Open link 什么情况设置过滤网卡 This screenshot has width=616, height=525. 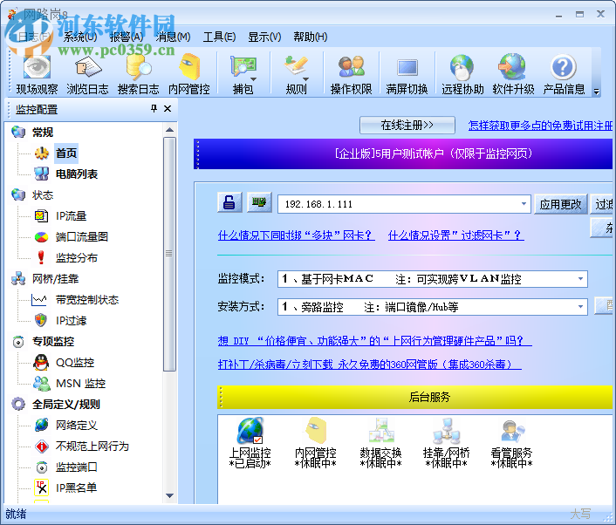455,235
